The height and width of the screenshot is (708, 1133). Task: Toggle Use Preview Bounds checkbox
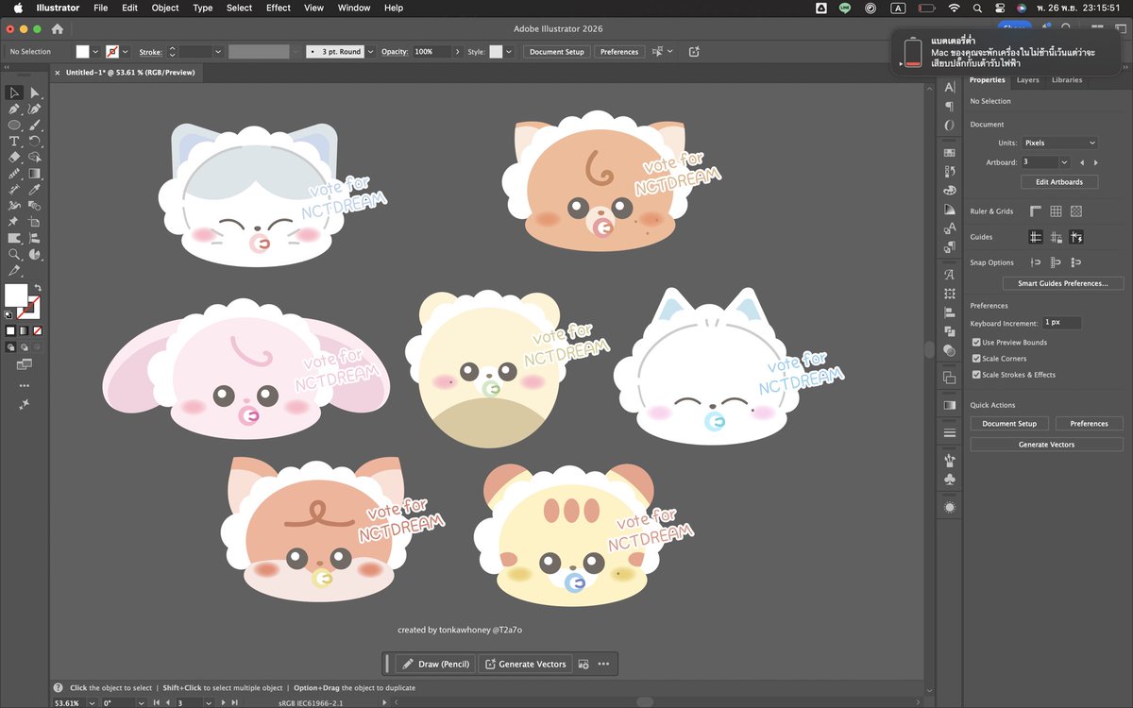(976, 343)
